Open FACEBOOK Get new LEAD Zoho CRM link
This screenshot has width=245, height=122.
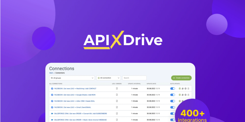(x=74, y=101)
